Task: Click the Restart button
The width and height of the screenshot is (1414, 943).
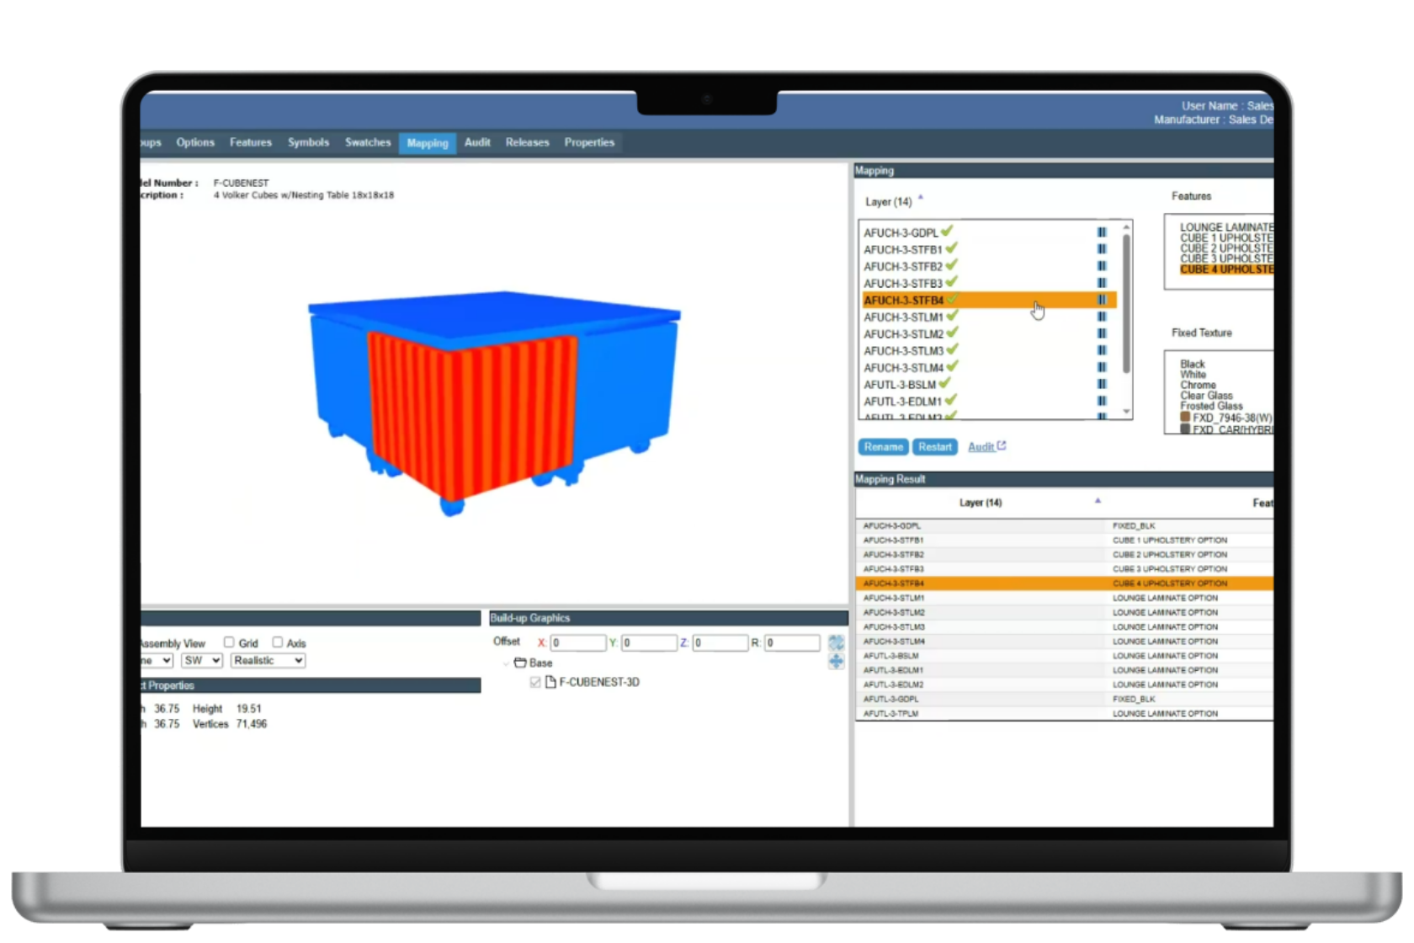Action: [934, 447]
